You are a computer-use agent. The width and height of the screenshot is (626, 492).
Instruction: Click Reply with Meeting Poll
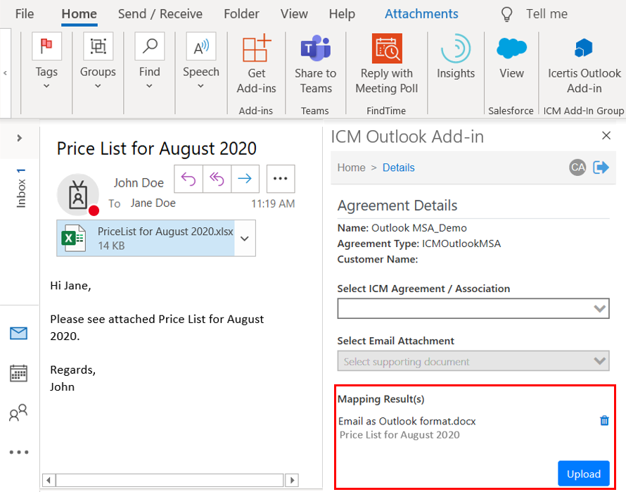tap(386, 65)
